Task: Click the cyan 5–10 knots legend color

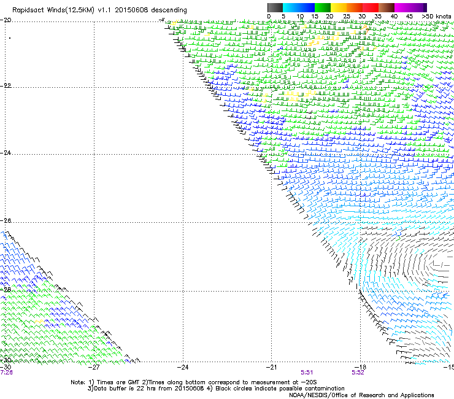Action: (x=291, y=7)
